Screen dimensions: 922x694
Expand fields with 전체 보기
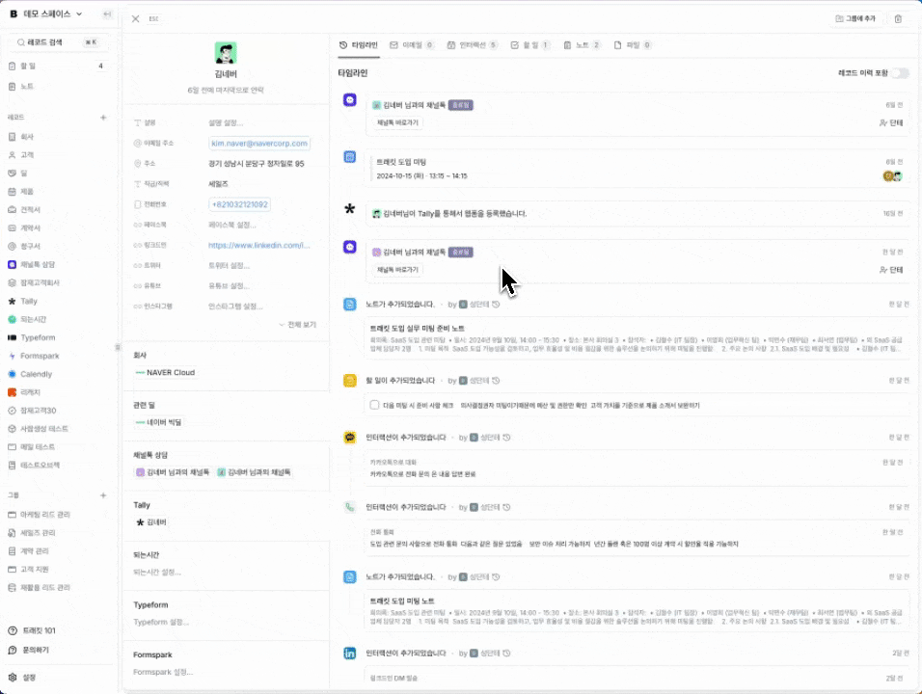pos(300,325)
